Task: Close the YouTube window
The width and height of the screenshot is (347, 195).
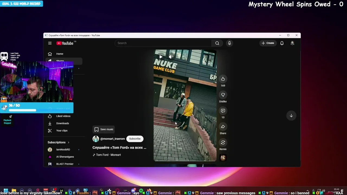Action: click(x=297, y=35)
